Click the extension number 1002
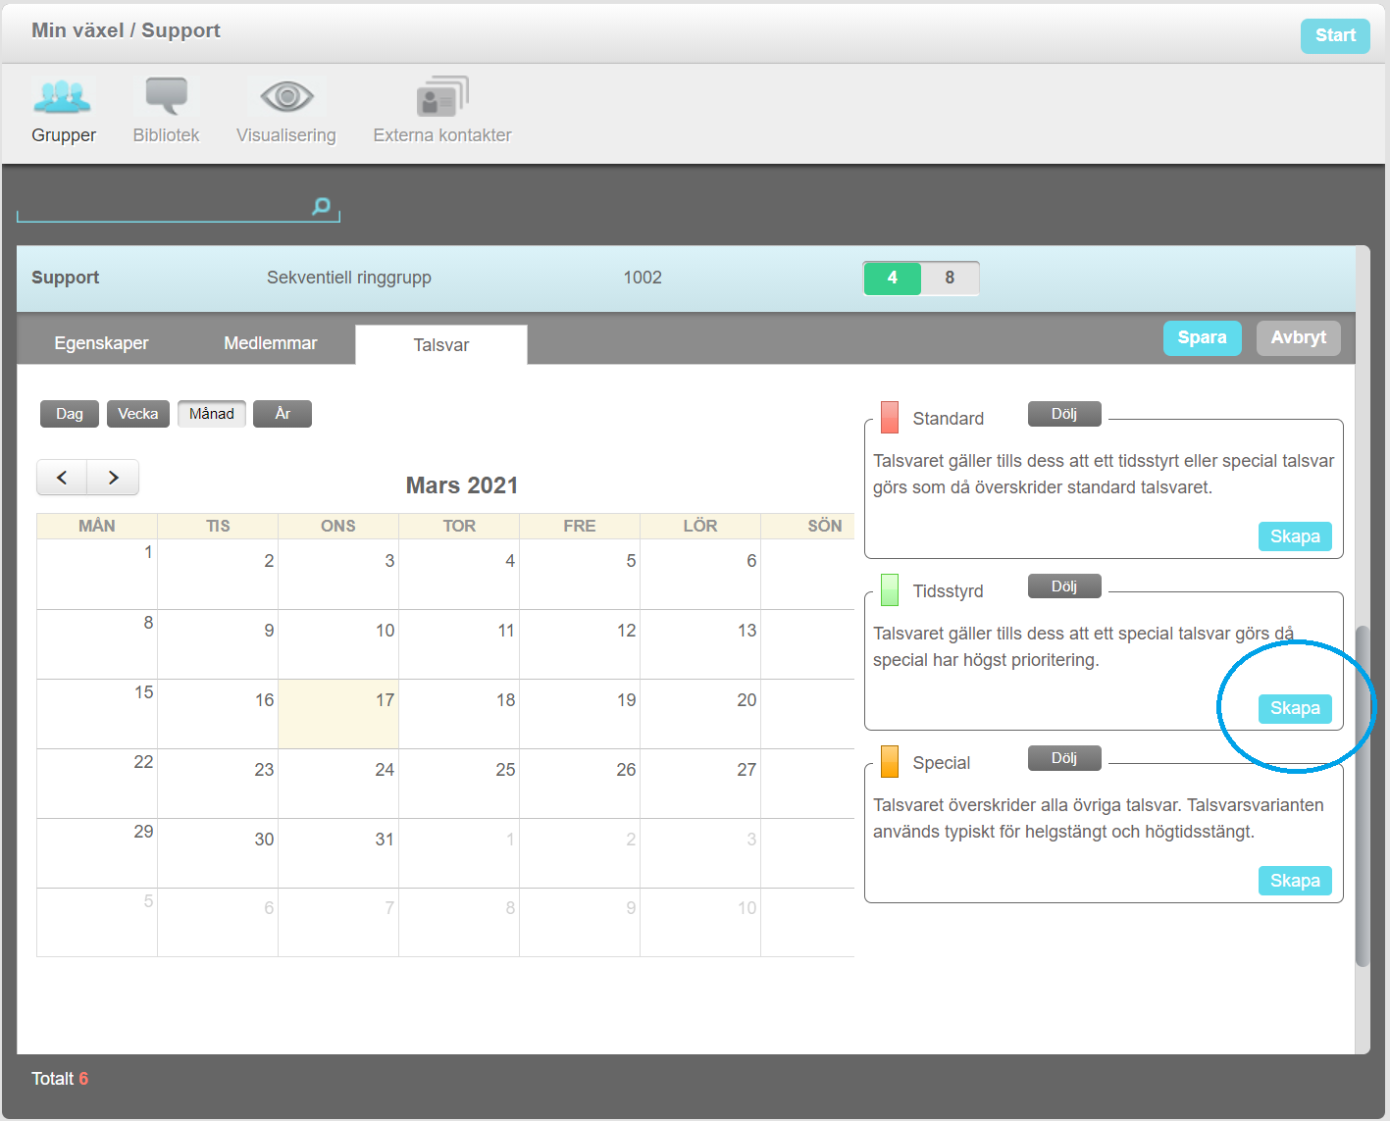The width and height of the screenshot is (1390, 1121). [x=643, y=278]
